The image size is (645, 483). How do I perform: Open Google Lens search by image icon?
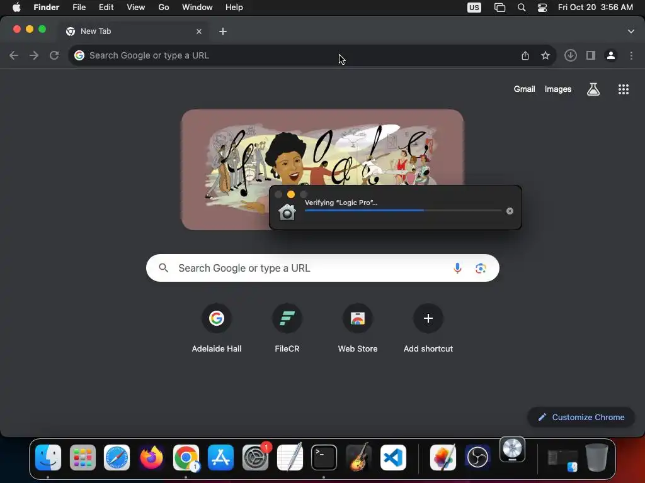[481, 268]
